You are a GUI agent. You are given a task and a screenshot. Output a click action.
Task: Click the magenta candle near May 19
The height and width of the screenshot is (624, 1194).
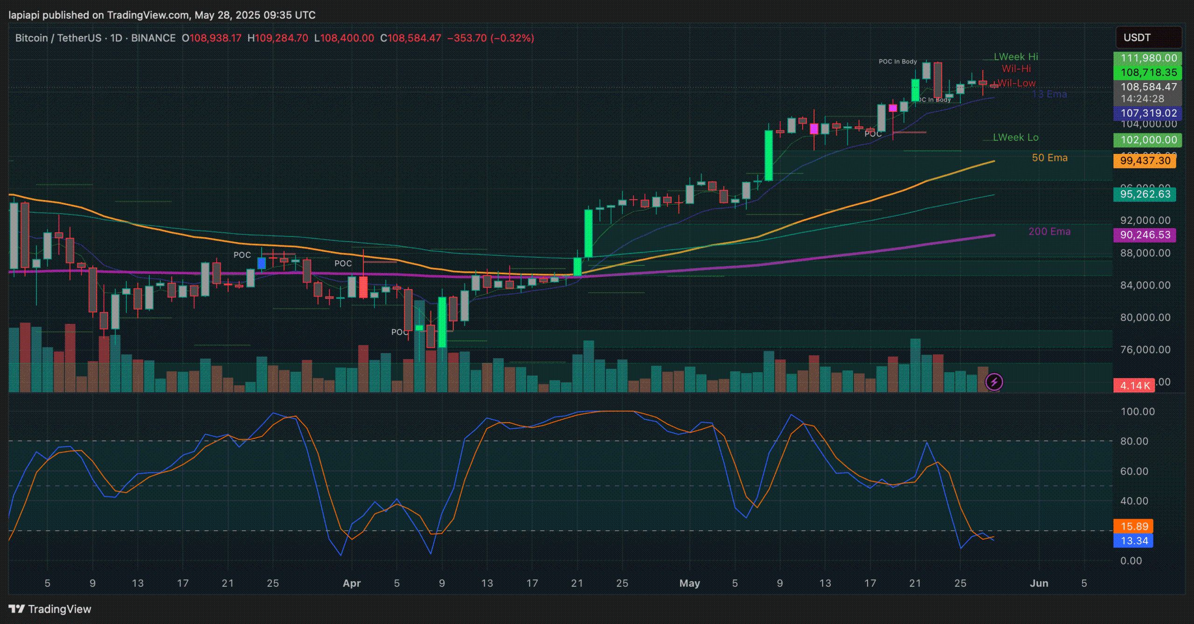(x=893, y=108)
